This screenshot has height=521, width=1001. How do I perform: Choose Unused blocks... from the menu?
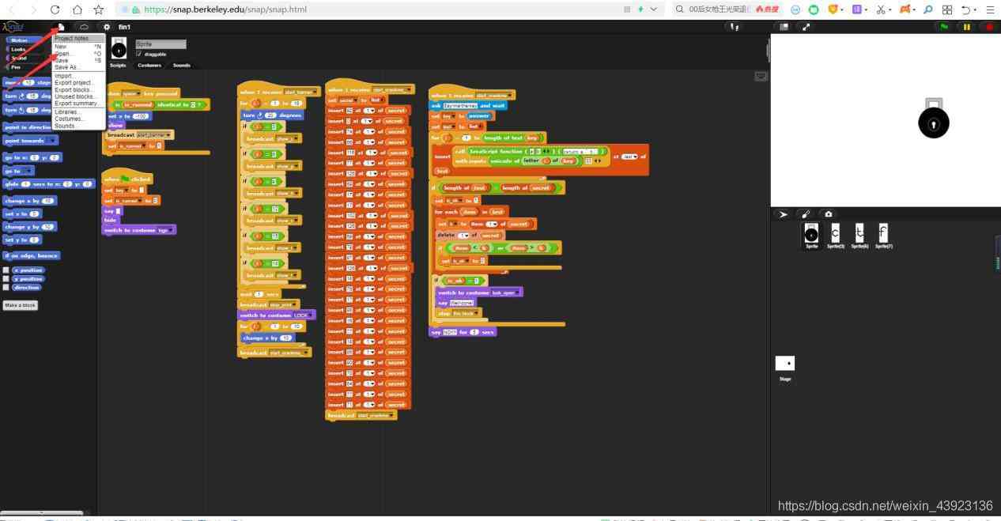pos(74,96)
